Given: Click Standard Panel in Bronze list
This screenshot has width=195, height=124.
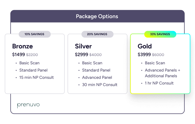Looking at the screenshot, I should [x=33, y=70].
